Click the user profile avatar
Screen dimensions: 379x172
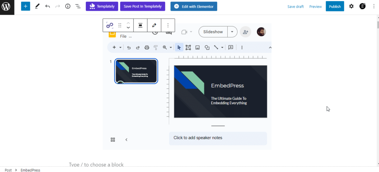261,32
